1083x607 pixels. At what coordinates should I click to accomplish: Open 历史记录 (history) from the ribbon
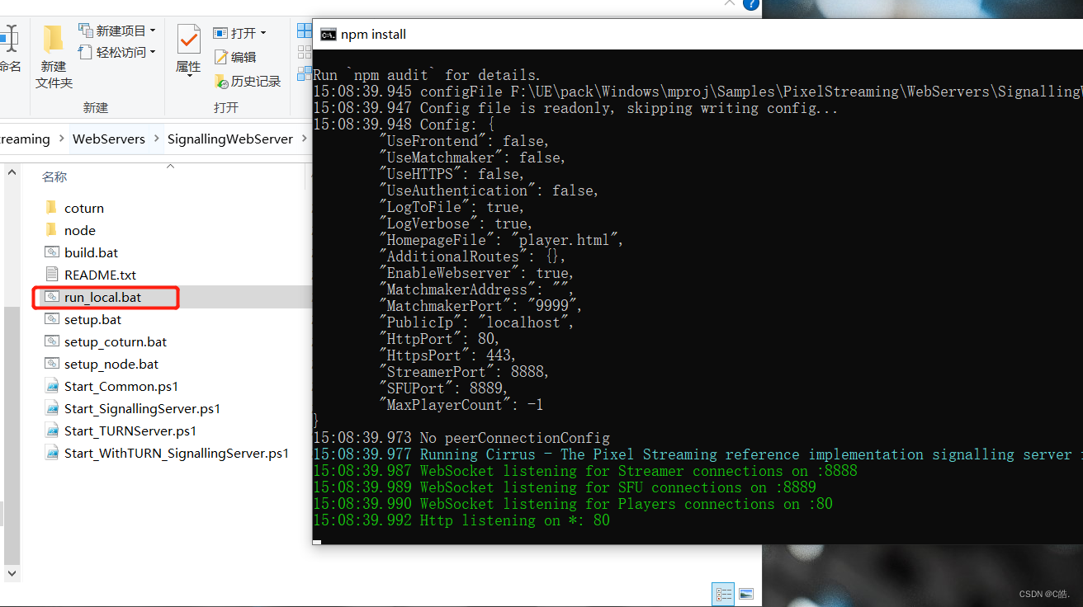click(248, 81)
